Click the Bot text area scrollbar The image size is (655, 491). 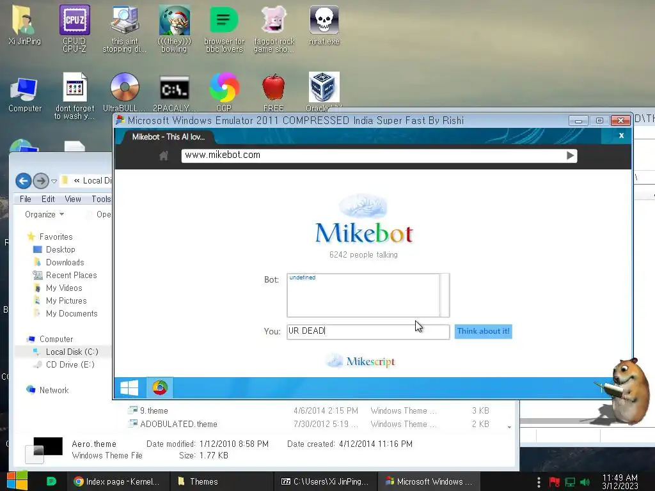tap(445, 295)
